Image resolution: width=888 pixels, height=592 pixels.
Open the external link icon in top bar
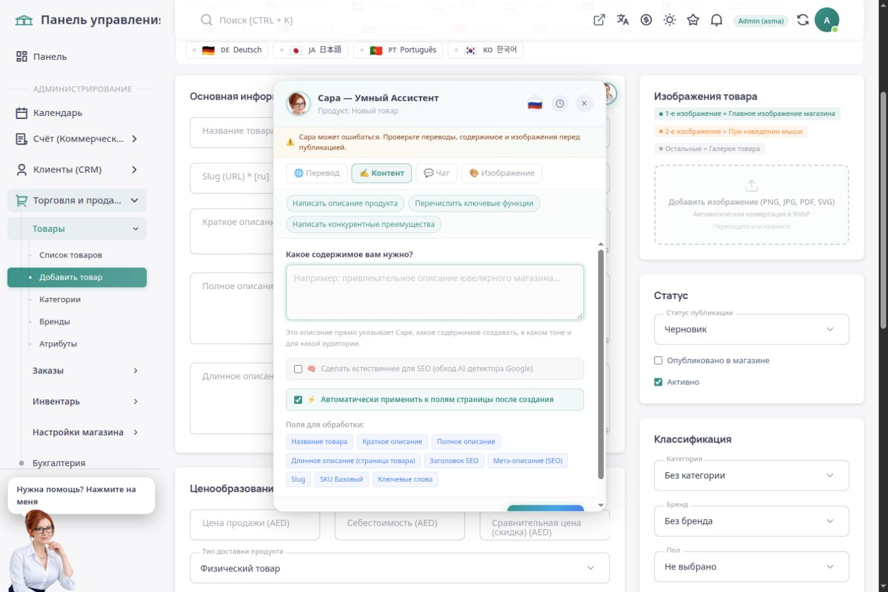point(599,20)
